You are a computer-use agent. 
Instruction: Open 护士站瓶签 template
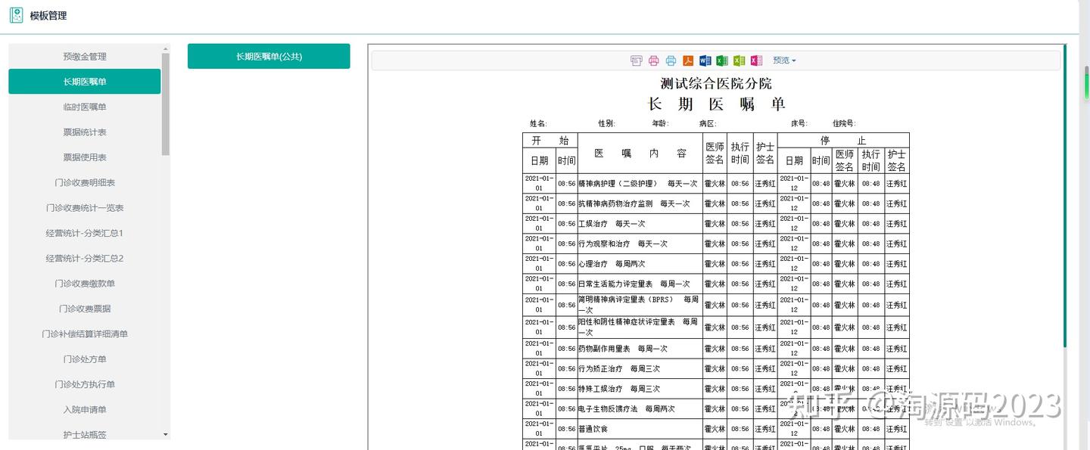[85, 435]
